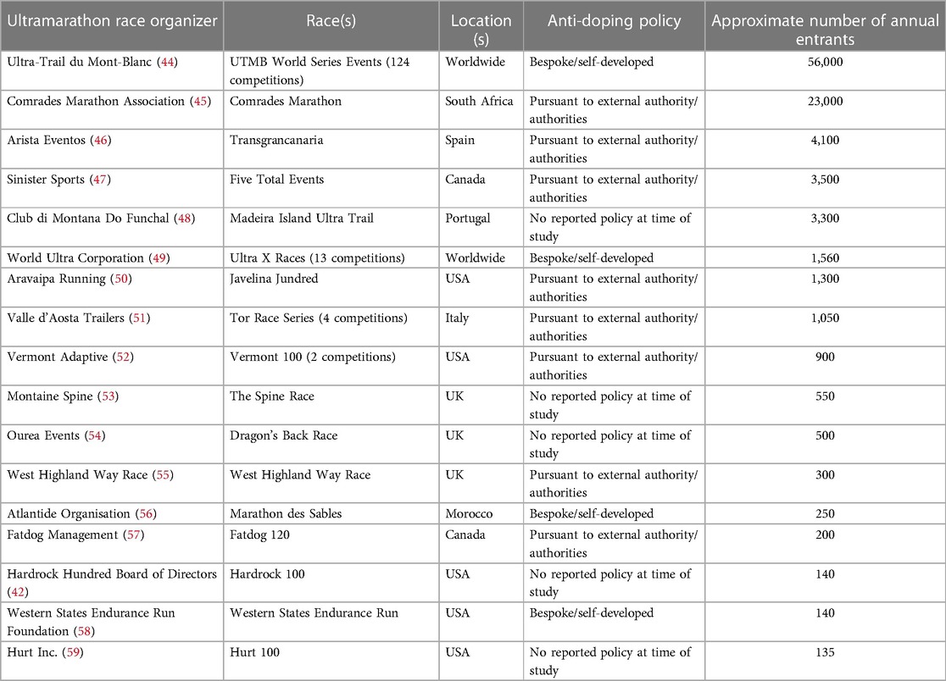Select 'Dragon's Back Race' cell
This screenshot has width=946, height=681.
click(x=331, y=445)
